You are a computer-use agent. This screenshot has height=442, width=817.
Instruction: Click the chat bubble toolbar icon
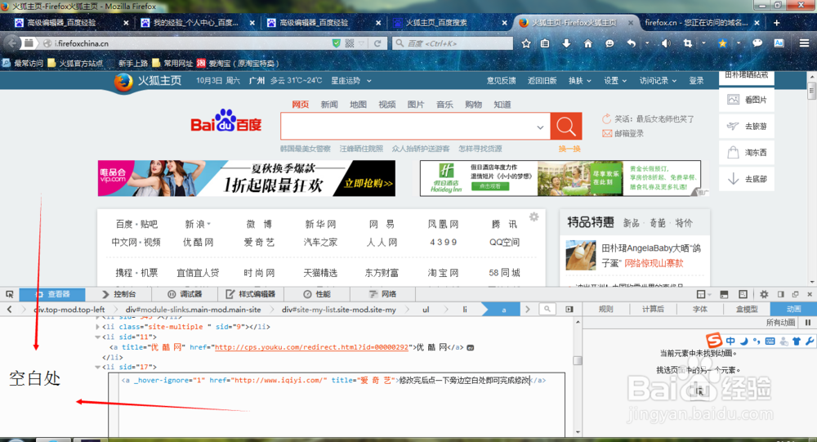(757, 43)
